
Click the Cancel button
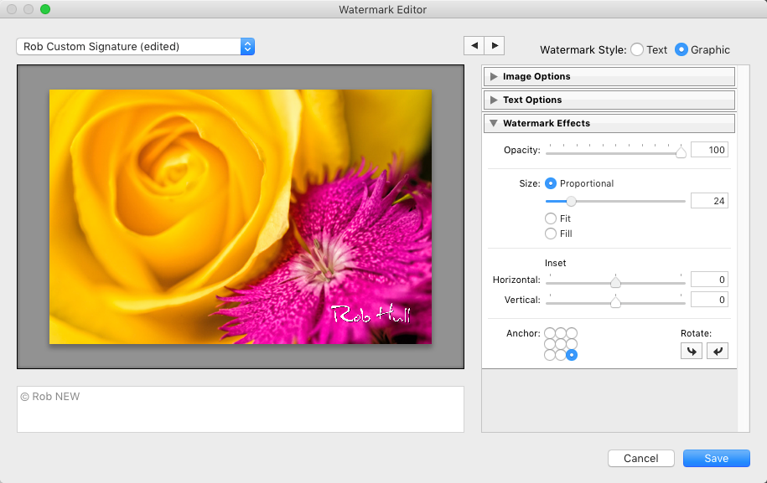(x=640, y=458)
